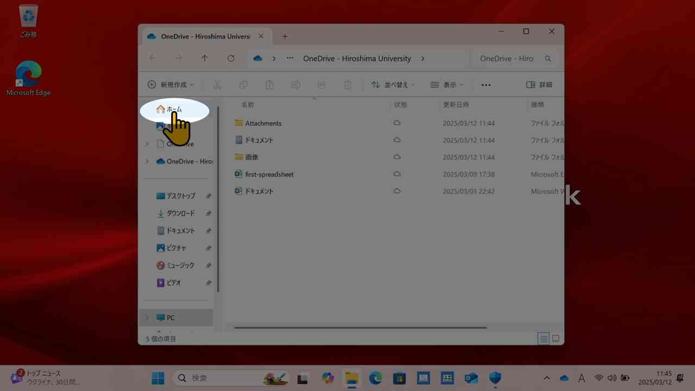Screen dimensions: 695x391
Task: Open the 新規作成 dropdown
Action: click(x=170, y=85)
